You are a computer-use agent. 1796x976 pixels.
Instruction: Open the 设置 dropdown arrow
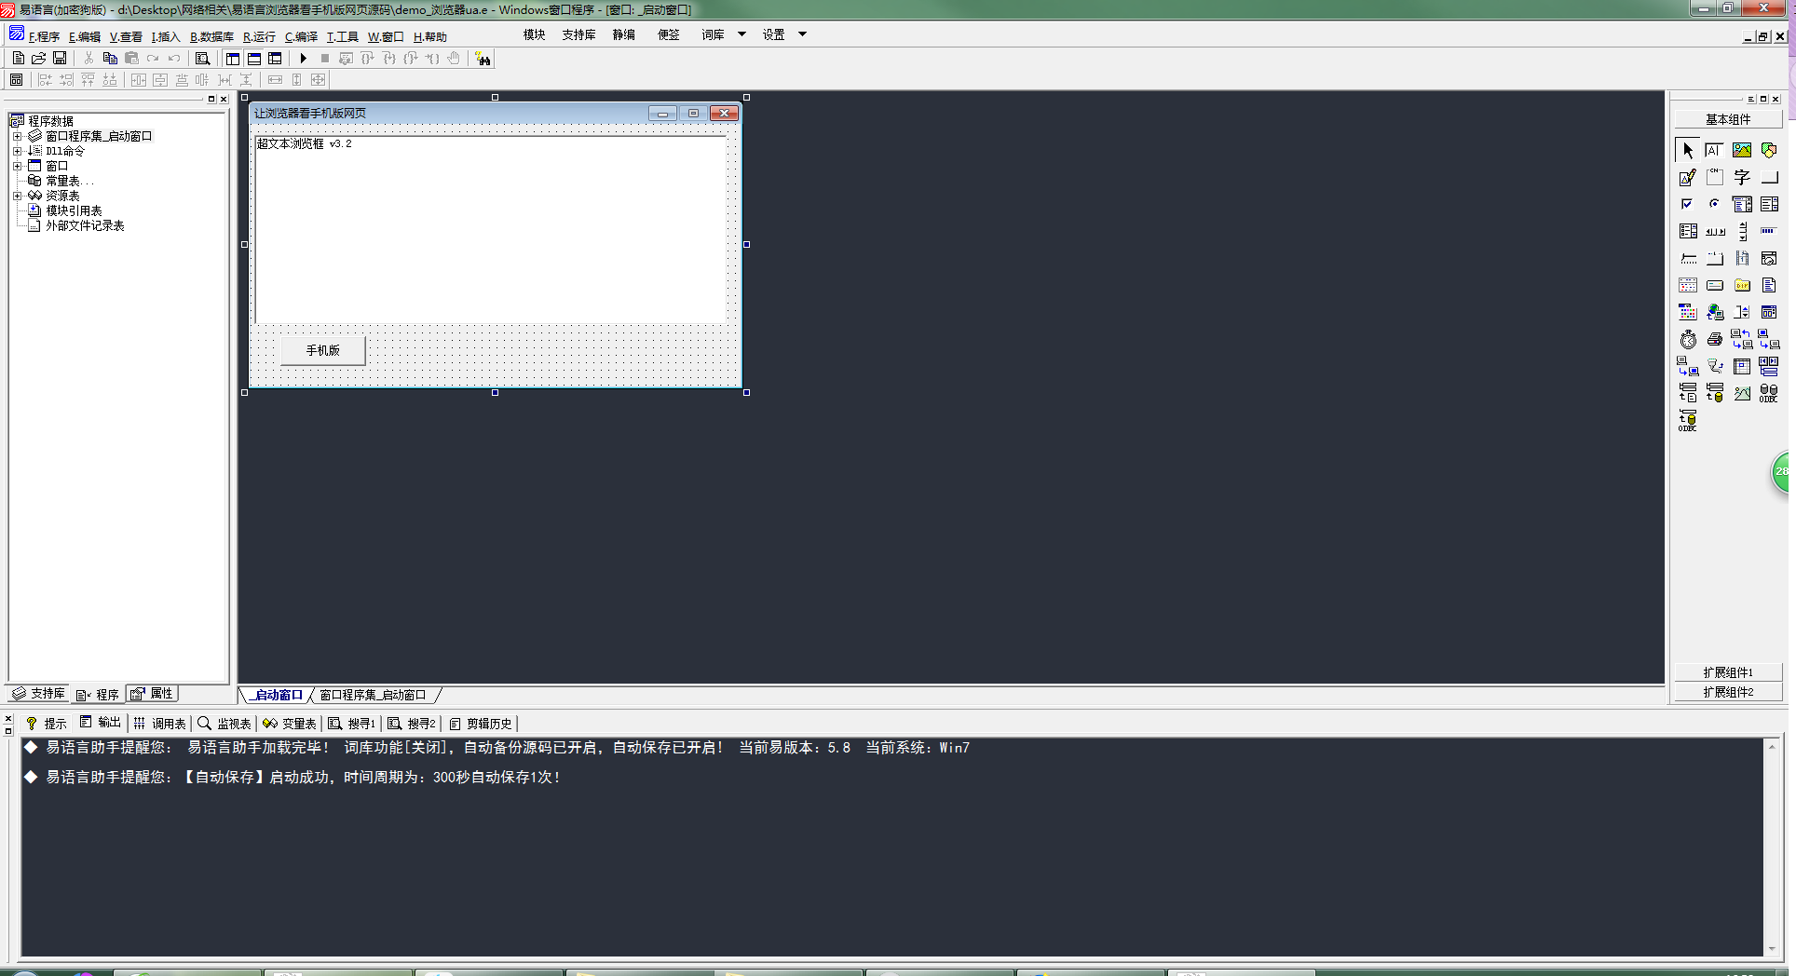pos(802,34)
